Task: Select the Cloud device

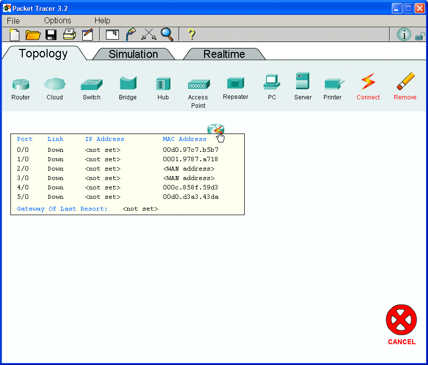Action: click(55, 89)
